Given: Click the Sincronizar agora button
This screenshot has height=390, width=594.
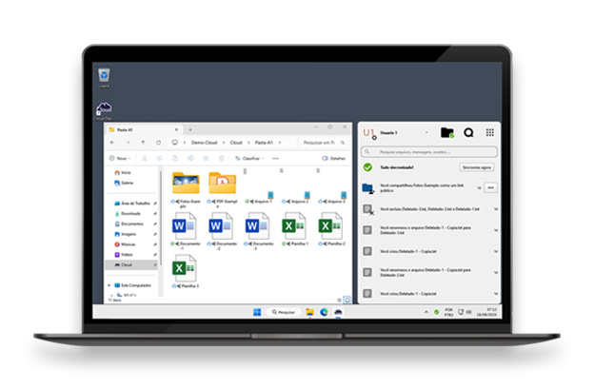Looking at the screenshot, I should tap(477, 166).
